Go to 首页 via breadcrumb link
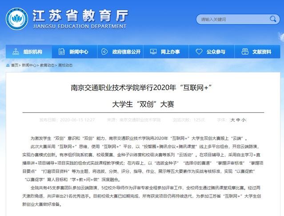This screenshot has width=284, height=216. (x=15, y=65)
